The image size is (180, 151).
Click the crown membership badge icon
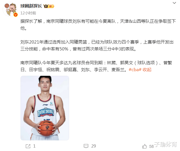49,6
